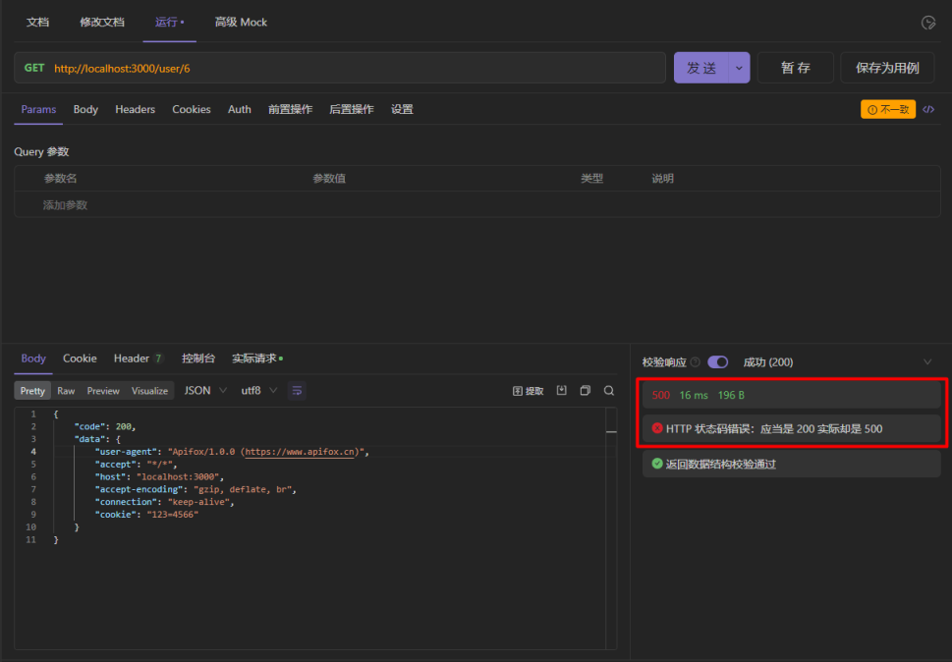Open the 前置操作 tab
The width and height of the screenshot is (952, 662).
pyautogui.click(x=290, y=109)
